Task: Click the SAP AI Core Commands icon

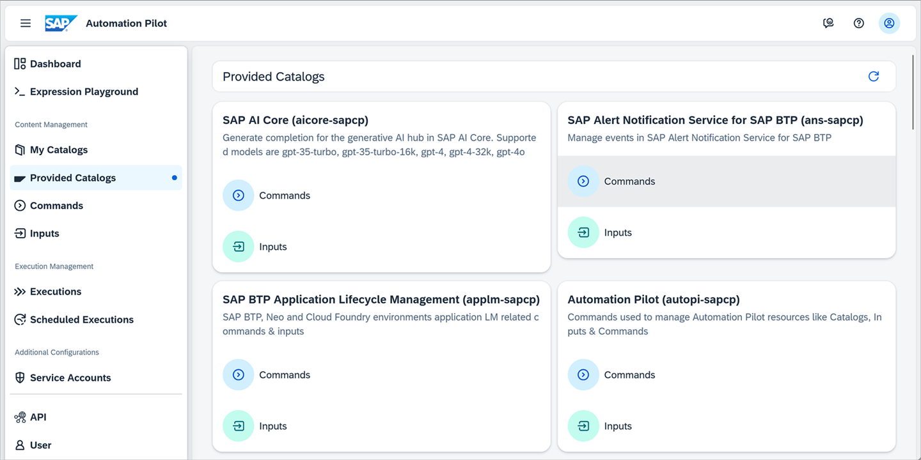Action: pyautogui.click(x=239, y=195)
